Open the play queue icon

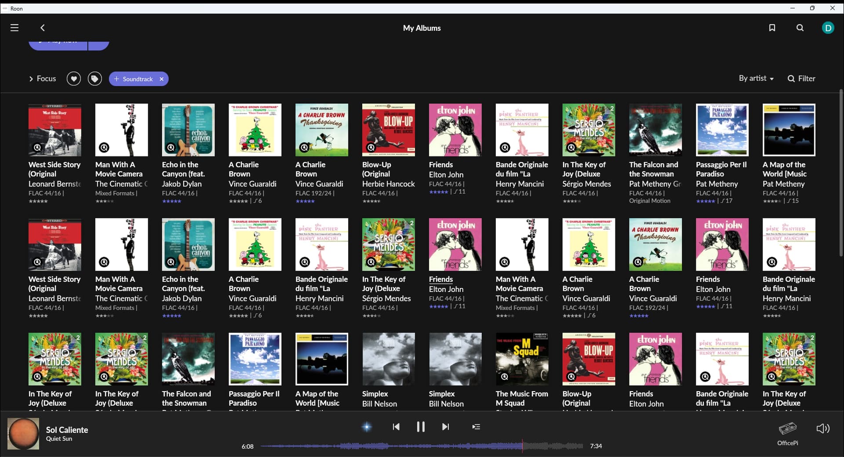[476, 427]
